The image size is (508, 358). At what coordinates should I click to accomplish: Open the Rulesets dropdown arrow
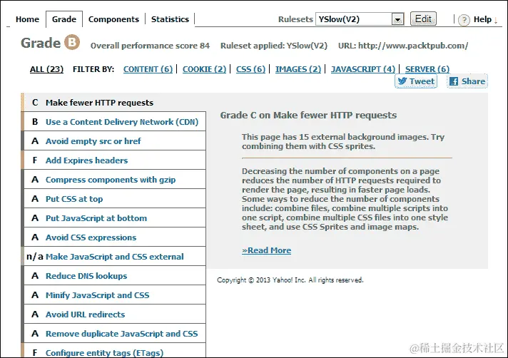pyautogui.click(x=397, y=20)
